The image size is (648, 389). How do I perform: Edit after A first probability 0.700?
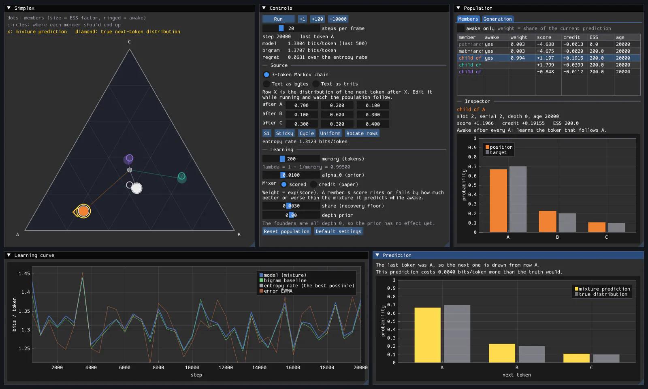click(x=301, y=105)
